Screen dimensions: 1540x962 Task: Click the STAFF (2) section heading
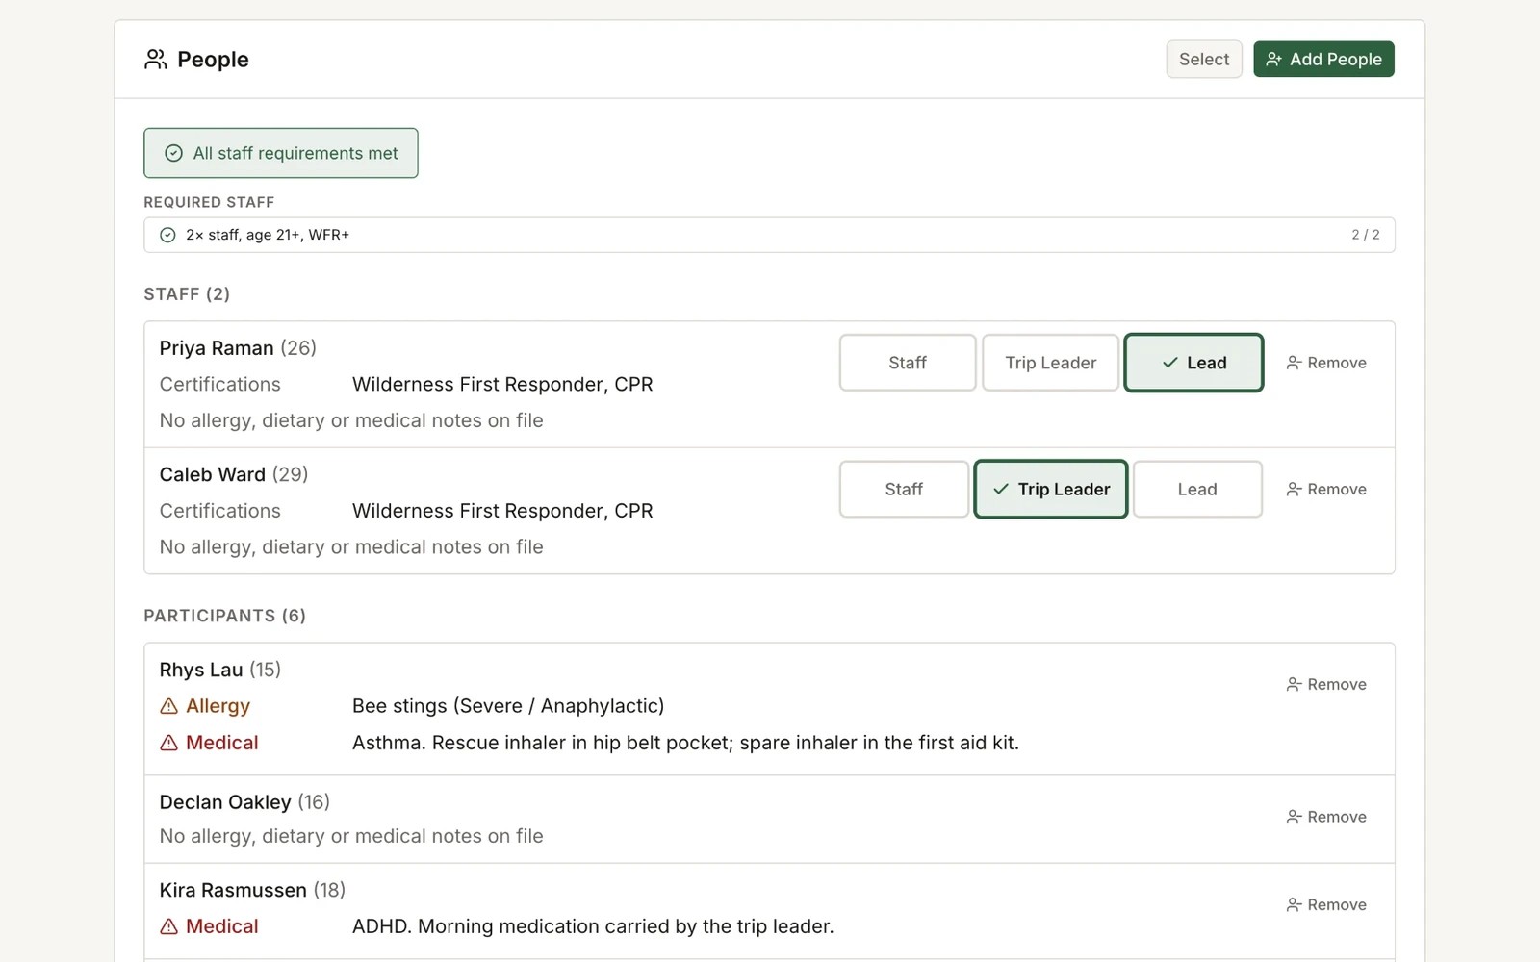point(187,294)
